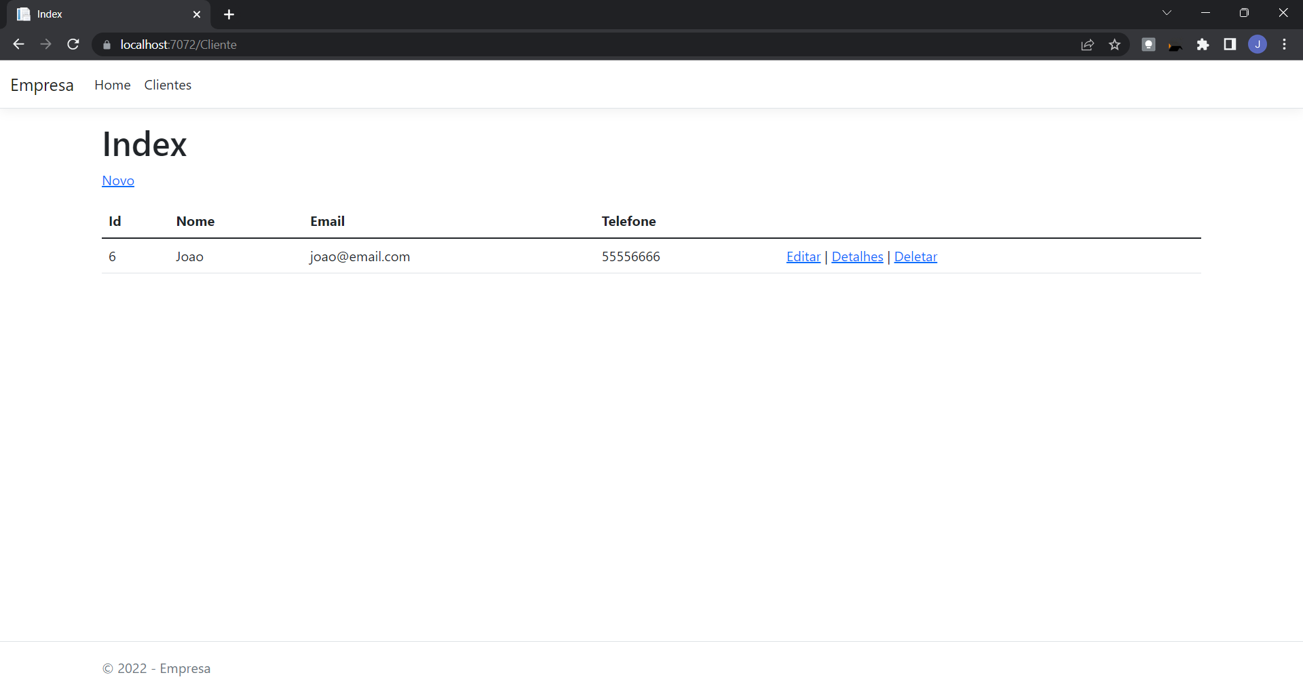
Task: Click Editar for cliente Joao
Action: point(803,256)
